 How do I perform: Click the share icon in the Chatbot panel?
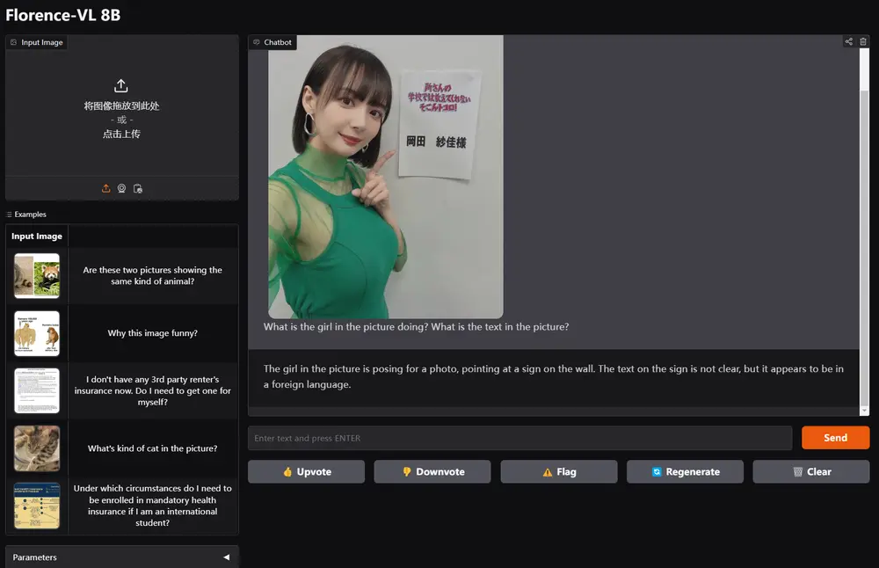[x=849, y=41]
